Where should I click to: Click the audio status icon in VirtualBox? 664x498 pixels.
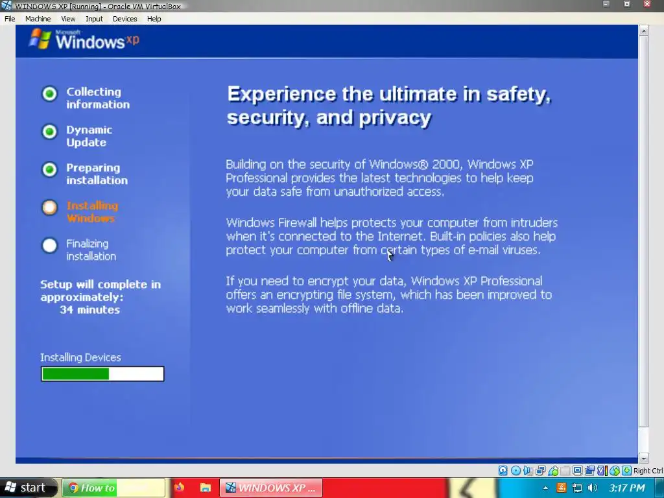[x=528, y=471]
